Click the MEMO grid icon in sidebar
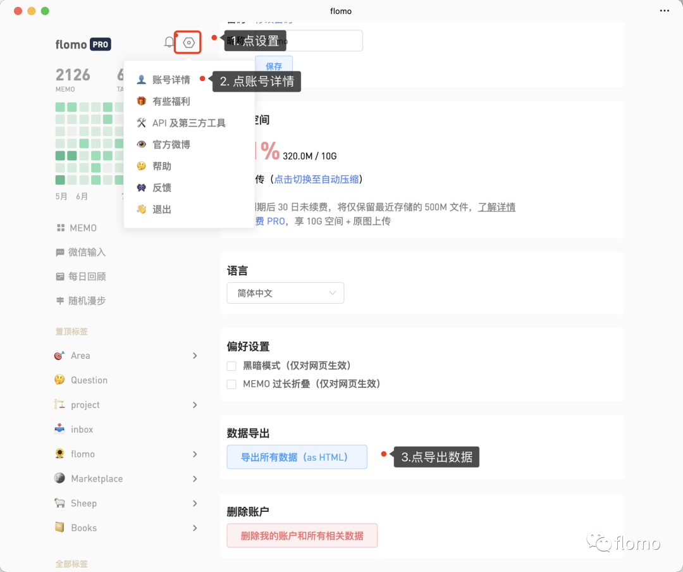 pos(61,228)
